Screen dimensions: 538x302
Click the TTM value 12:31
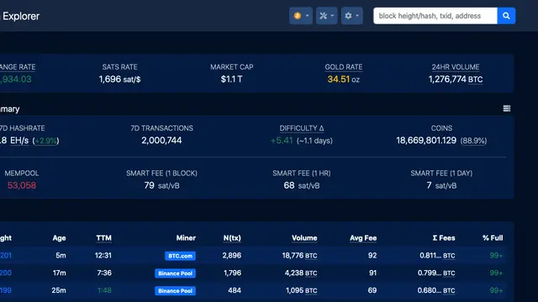point(103,255)
